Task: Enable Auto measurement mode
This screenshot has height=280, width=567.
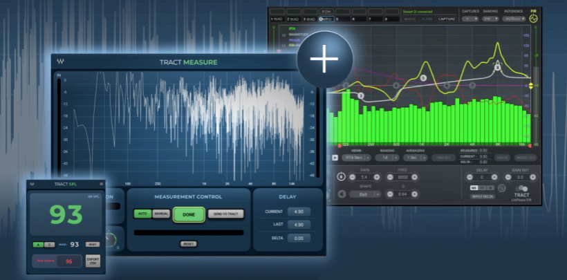Action: (x=142, y=214)
